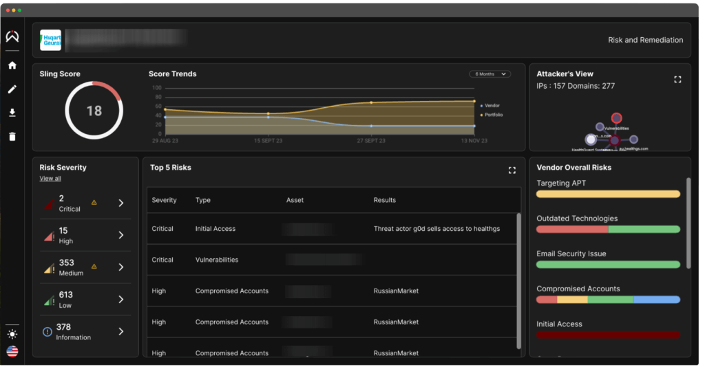Click the US flag language icon
The height and width of the screenshot is (371, 705).
coord(12,351)
